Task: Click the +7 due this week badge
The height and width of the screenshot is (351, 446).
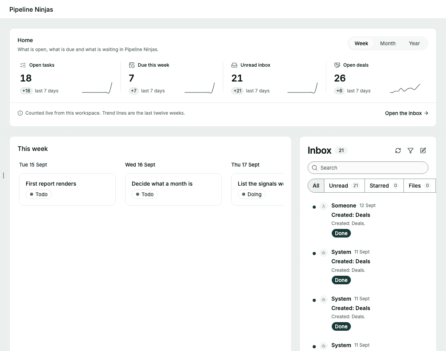Action: click(x=134, y=91)
